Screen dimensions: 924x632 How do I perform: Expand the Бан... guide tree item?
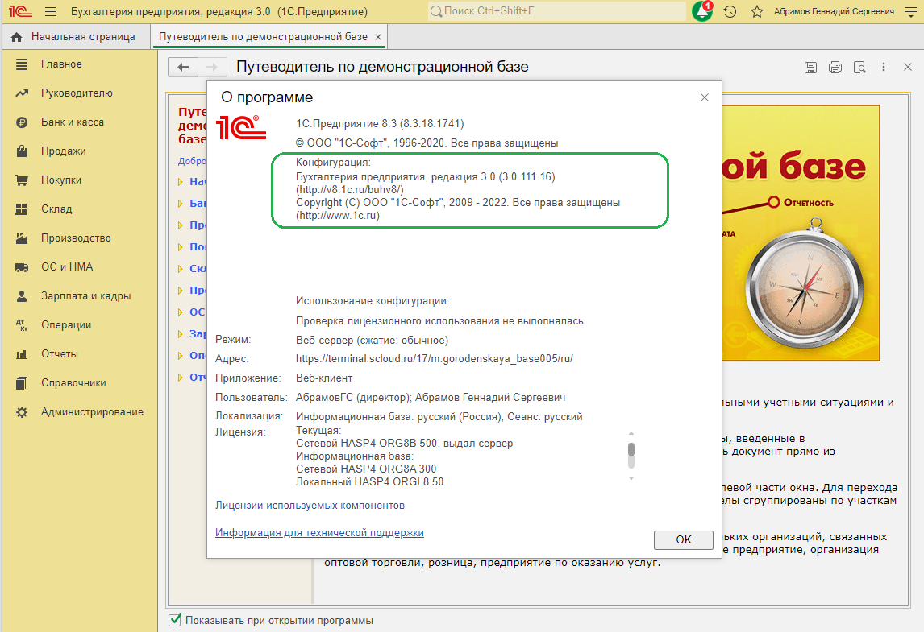click(x=181, y=204)
